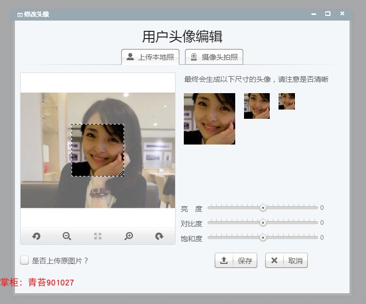This screenshot has width=366, height=304.
Task: Minimize the 修改头像 window
Action: tap(313, 14)
